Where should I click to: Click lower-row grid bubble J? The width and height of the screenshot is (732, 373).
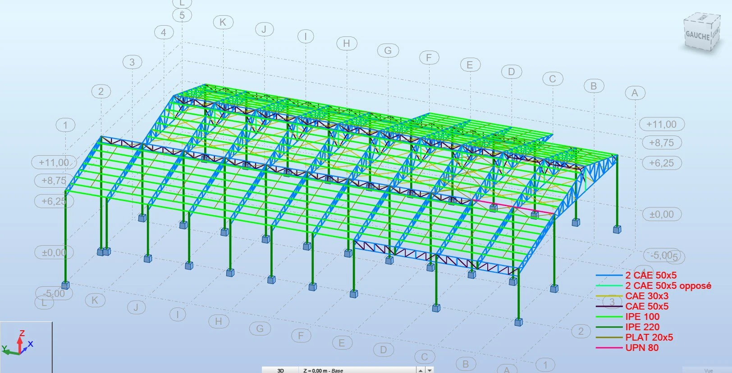pyautogui.click(x=136, y=307)
